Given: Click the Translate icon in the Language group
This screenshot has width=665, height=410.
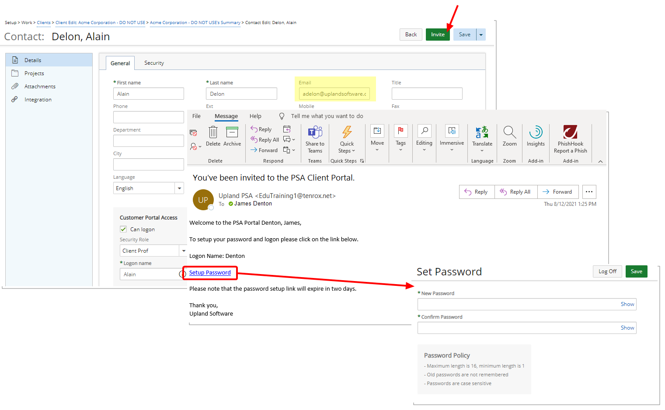Looking at the screenshot, I should click(482, 132).
